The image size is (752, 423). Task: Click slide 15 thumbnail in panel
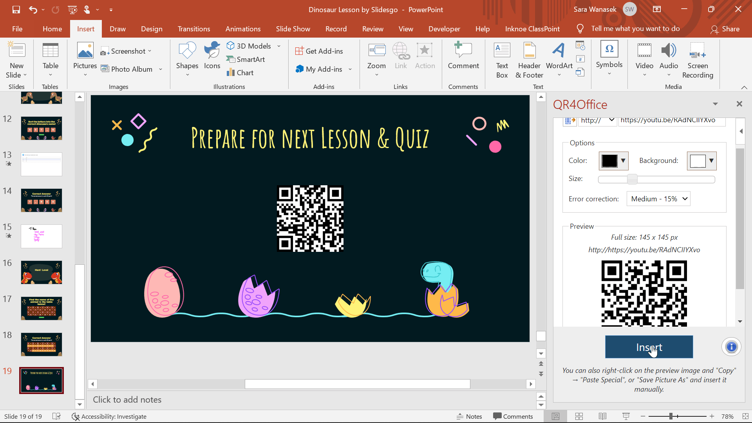point(41,236)
